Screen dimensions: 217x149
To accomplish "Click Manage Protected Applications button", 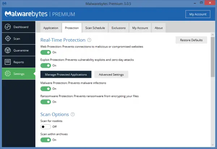I will click(66, 74).
